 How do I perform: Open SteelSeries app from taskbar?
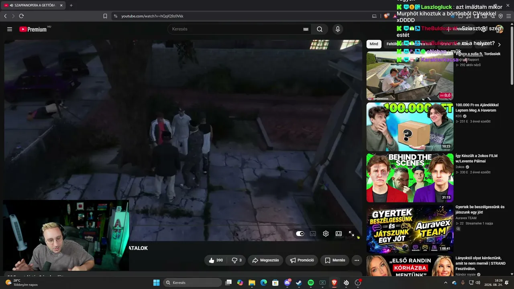[x=346, y=283]
